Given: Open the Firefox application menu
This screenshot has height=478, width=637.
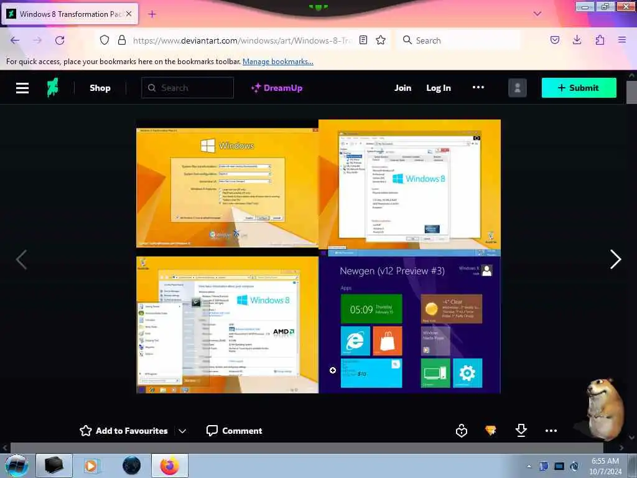Looking at the screenshot, I should click(x=622, y=40).
